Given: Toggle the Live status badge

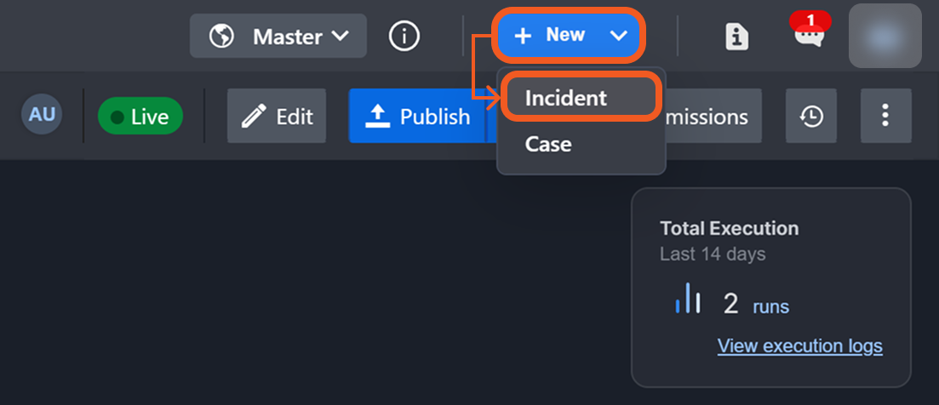Looking at the screenshot, I should [x=140, y=117].
